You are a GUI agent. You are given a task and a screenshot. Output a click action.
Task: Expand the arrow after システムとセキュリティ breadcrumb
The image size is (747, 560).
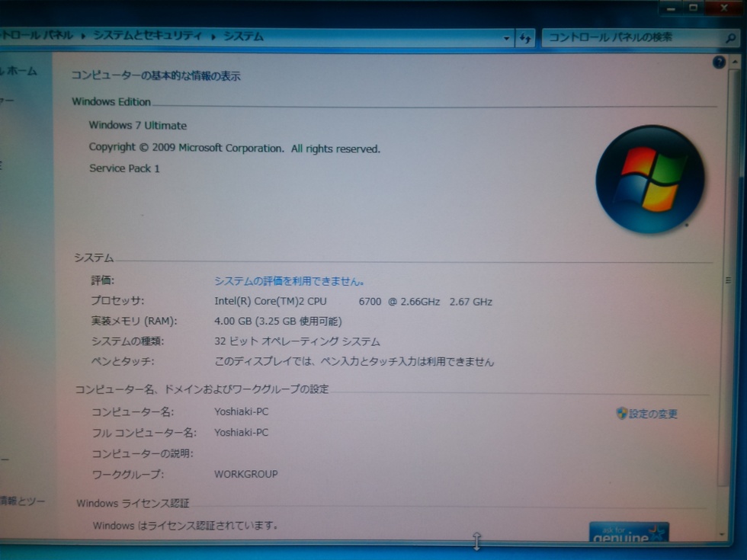click(x=213, y=37)
